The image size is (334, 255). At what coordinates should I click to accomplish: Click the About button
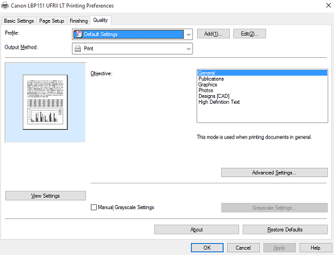tap(196, 230)
